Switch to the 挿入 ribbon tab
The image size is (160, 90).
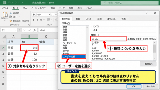(25, 8)
